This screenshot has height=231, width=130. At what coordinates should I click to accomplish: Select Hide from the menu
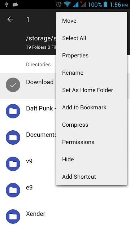click(x=91, y=160)
